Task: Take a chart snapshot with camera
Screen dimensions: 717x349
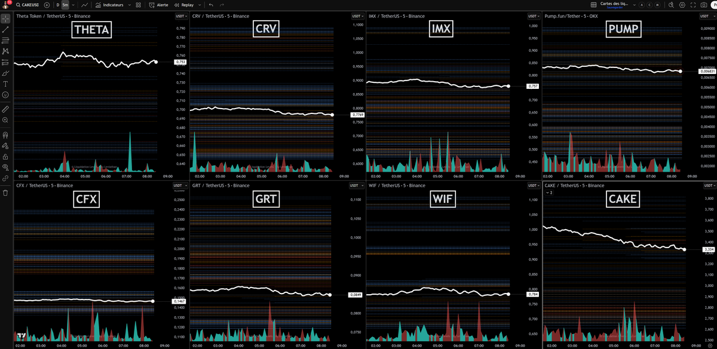Action: pos(704,5)
